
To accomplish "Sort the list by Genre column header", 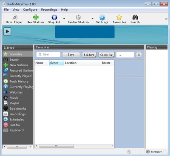I will 57,63.
